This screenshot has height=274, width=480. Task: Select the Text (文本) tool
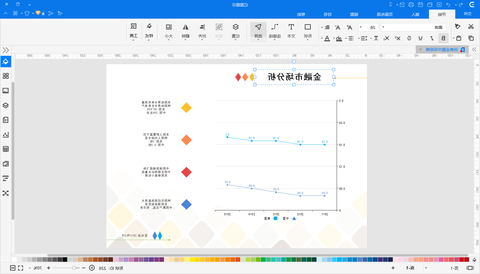tap(291, 31)
